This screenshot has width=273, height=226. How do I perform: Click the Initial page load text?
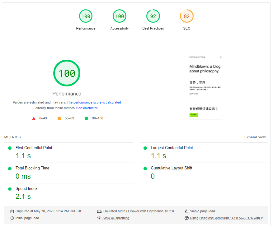[27, 218]
